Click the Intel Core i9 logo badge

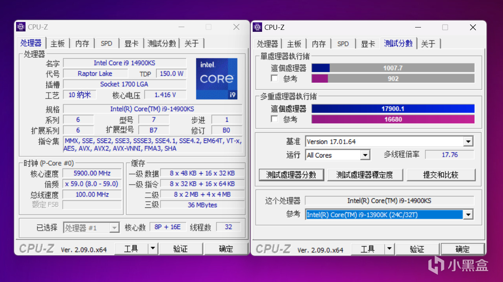point(217,79)
